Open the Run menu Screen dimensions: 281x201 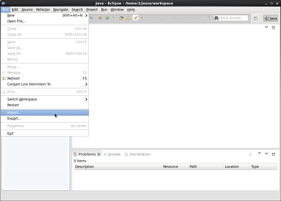(x=104, y=10)
